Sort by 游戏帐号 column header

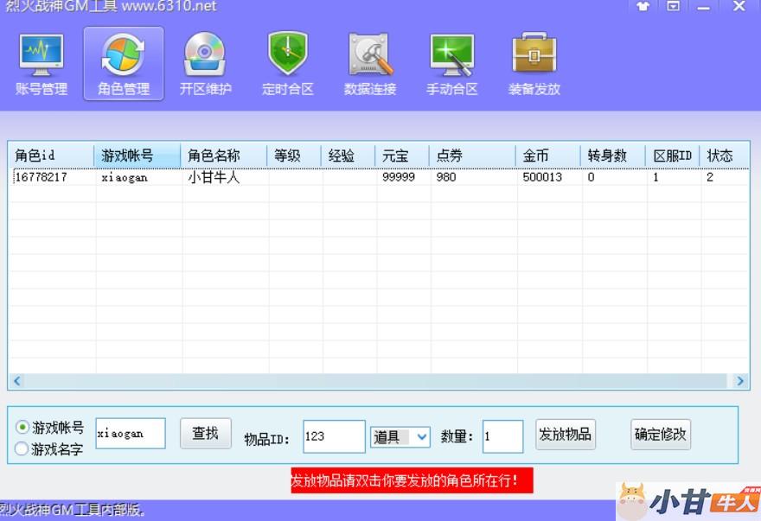click(x=137, y=156)
